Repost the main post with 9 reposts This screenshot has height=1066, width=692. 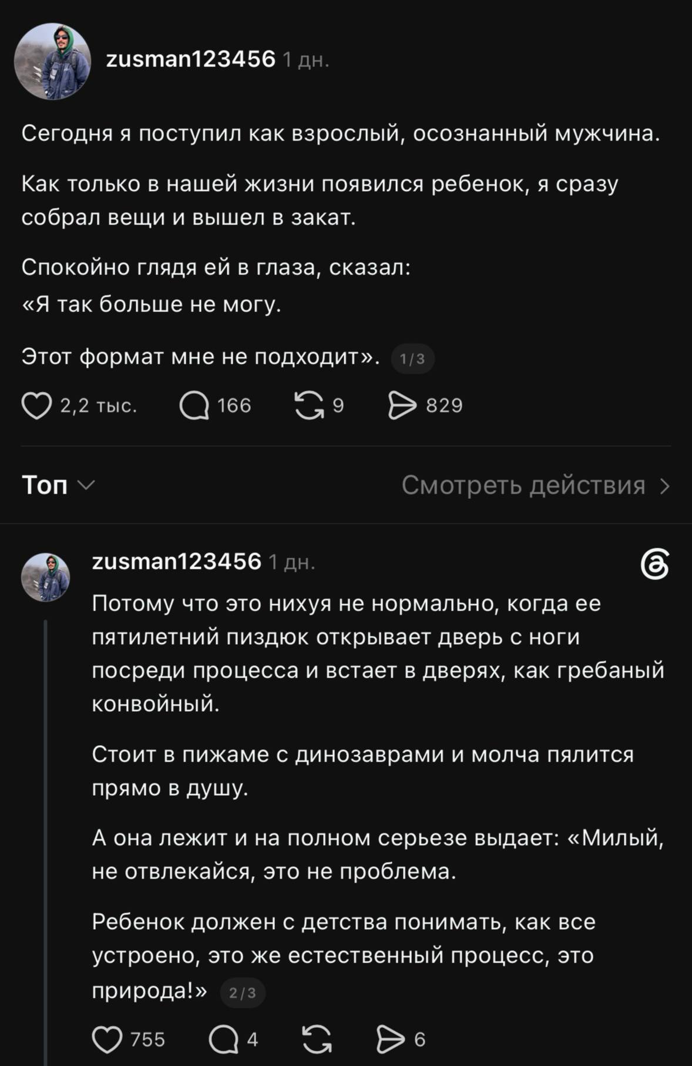pyautogui.click(x=309, y=405)
